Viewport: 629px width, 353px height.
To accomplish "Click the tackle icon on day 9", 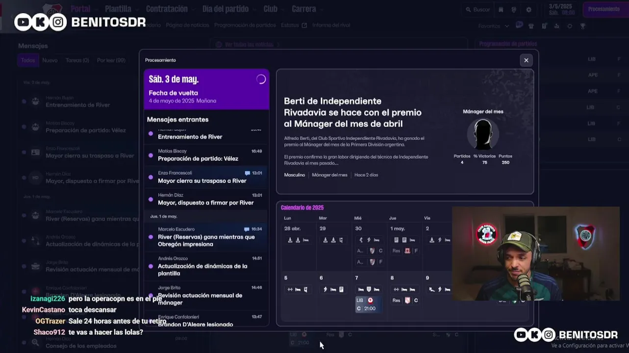I will coord(431,290).
